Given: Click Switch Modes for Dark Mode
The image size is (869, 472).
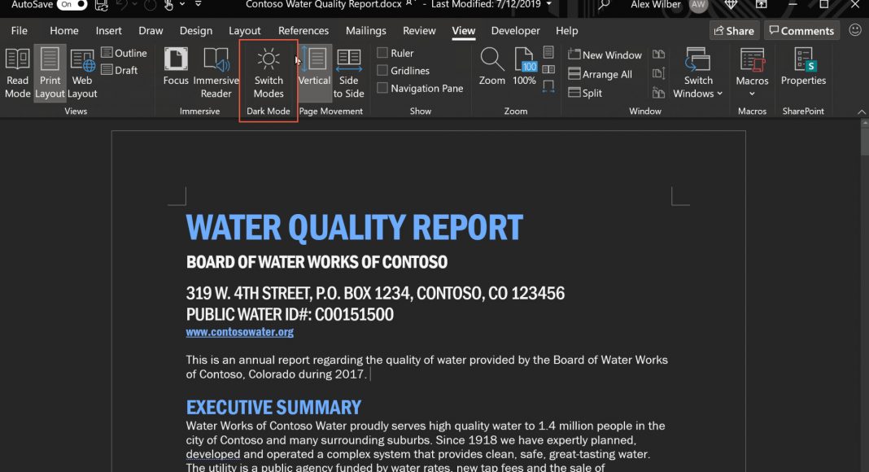Looking at the screenshot, I should tap(269, 74).
